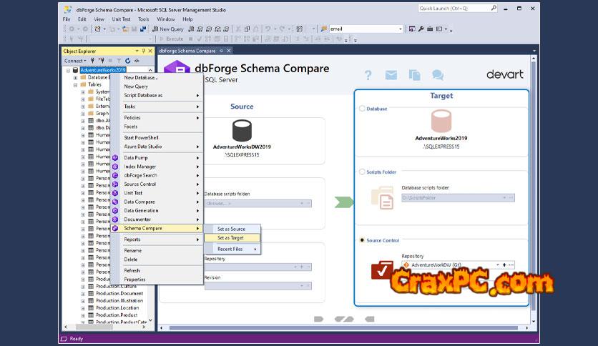The image size is (598, 346).
Task: Choose Set as Target from submenu
Action: (x=230, y=238)
